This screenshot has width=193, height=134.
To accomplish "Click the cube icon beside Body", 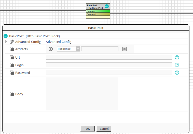I will [11, 94].
